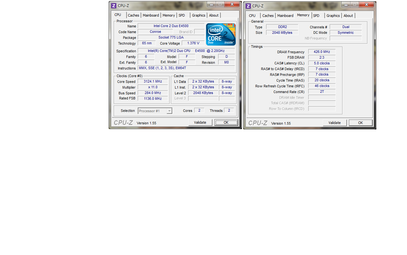The image size is (407, 255).
Task: Open the Processor #1 selection dropdown
Action: click(x=155, y=111)
